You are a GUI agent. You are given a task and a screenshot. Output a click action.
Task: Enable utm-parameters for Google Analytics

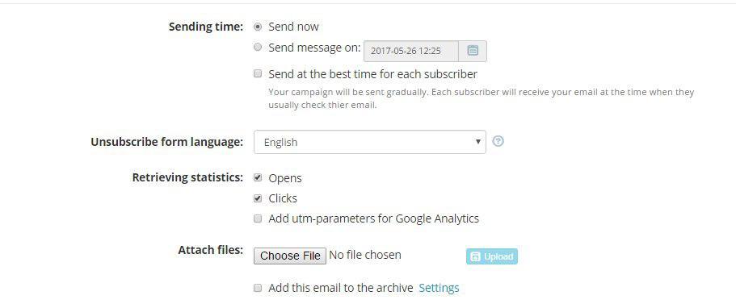tap(258, 219)
